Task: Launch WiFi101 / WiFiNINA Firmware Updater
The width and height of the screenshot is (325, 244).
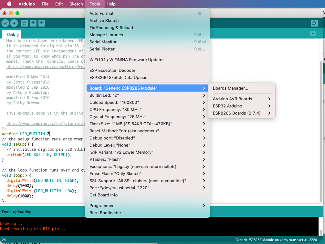Action: click(x=147, y=60)
